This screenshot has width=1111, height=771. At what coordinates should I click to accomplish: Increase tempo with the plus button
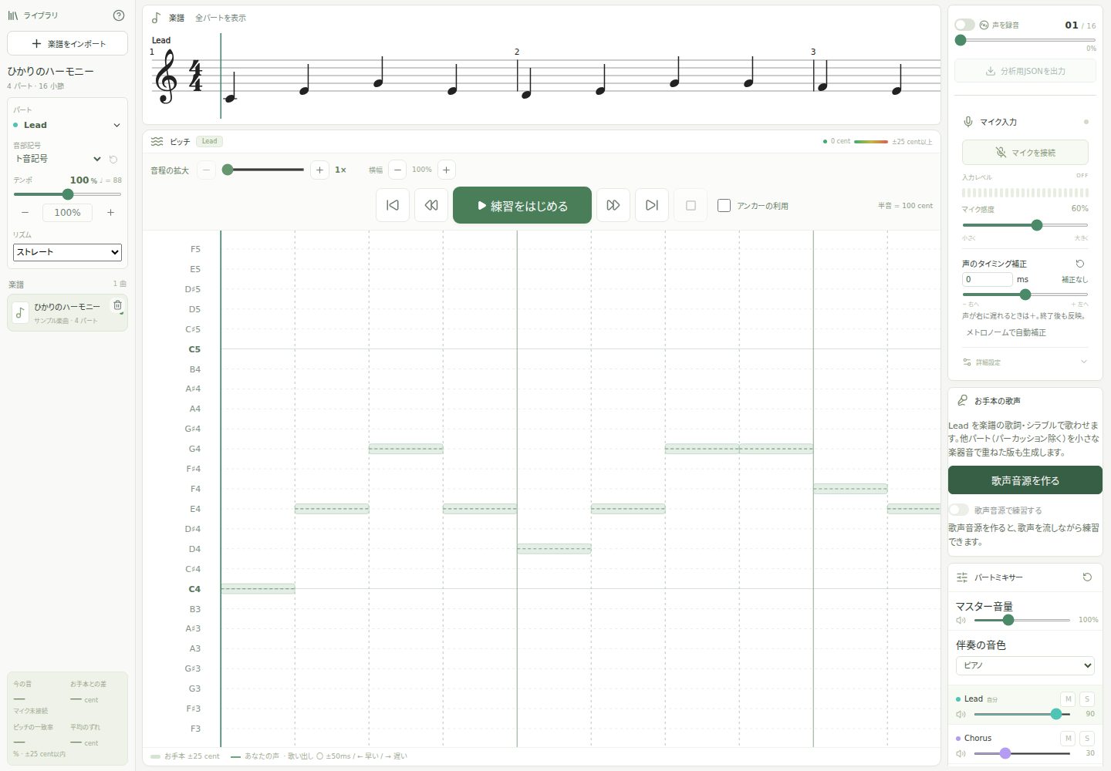click(110, 212)
